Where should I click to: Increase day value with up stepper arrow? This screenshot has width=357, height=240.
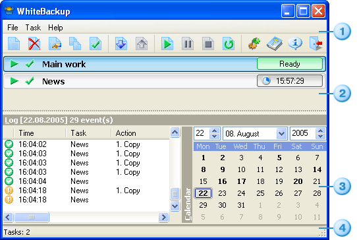(214, 131)
